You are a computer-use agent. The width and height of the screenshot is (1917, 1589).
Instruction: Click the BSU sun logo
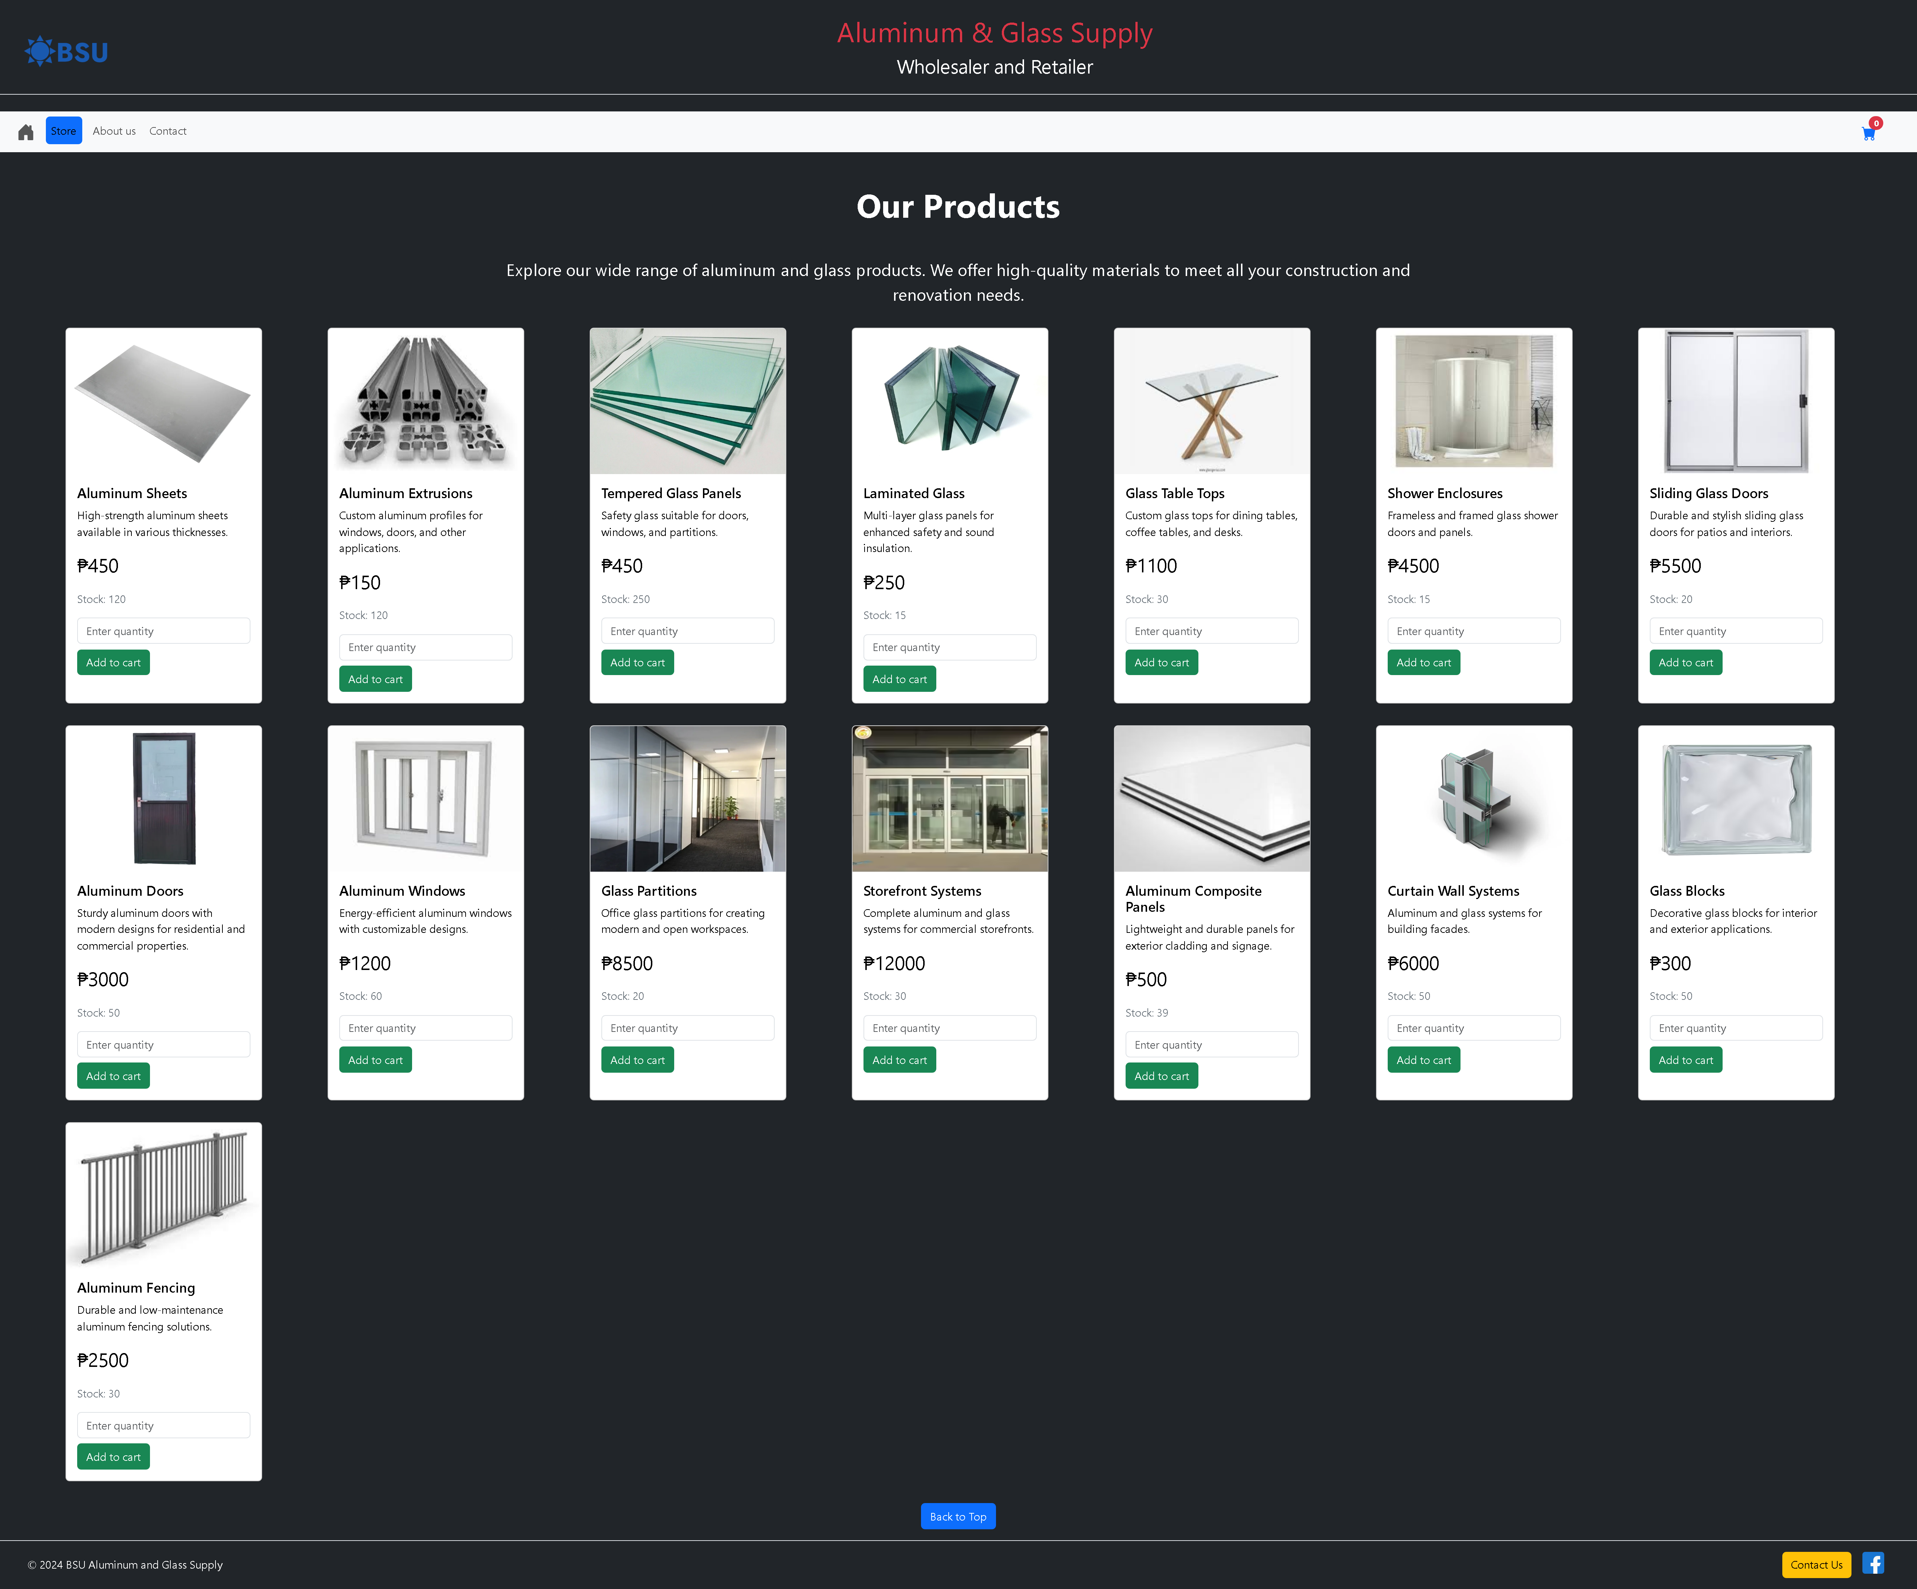(x=67, y=51)
